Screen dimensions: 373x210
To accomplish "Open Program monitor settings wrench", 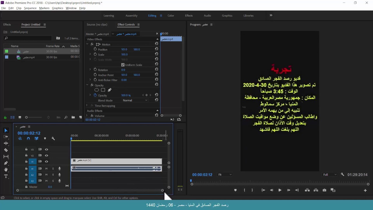I will [342, 174].
